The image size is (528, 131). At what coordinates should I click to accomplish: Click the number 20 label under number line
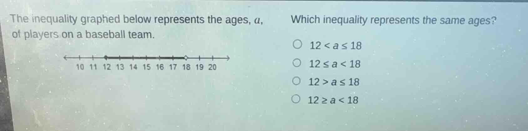tap(212, 67)
